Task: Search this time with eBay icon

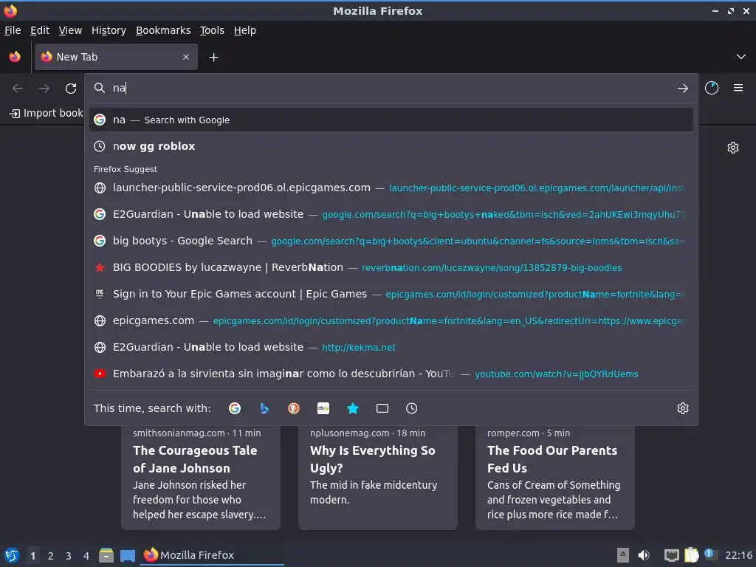Action: 323,408
